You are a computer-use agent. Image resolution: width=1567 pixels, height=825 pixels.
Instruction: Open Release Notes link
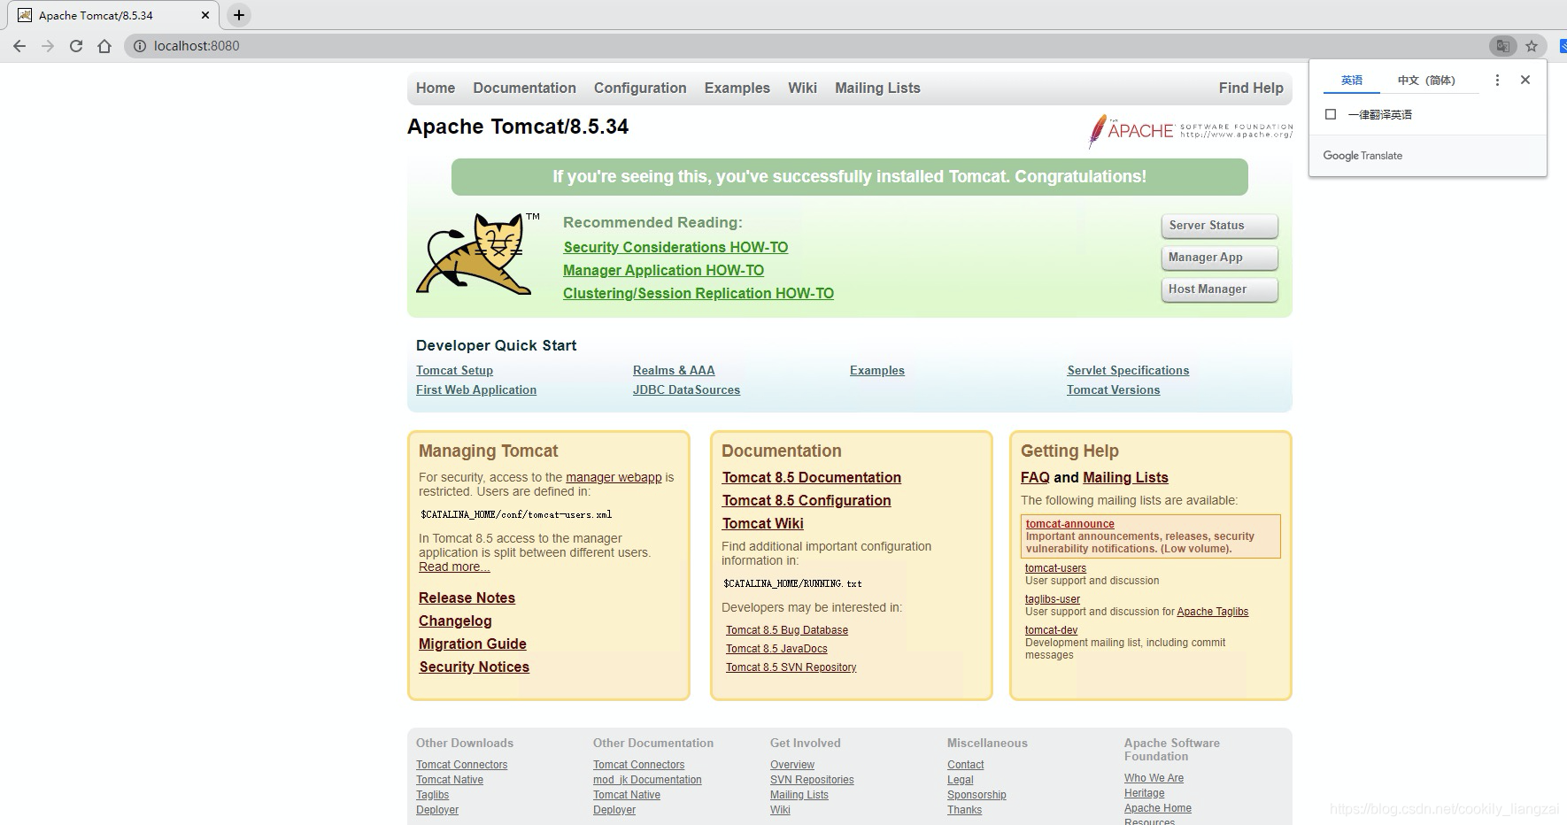coord(467,598)
